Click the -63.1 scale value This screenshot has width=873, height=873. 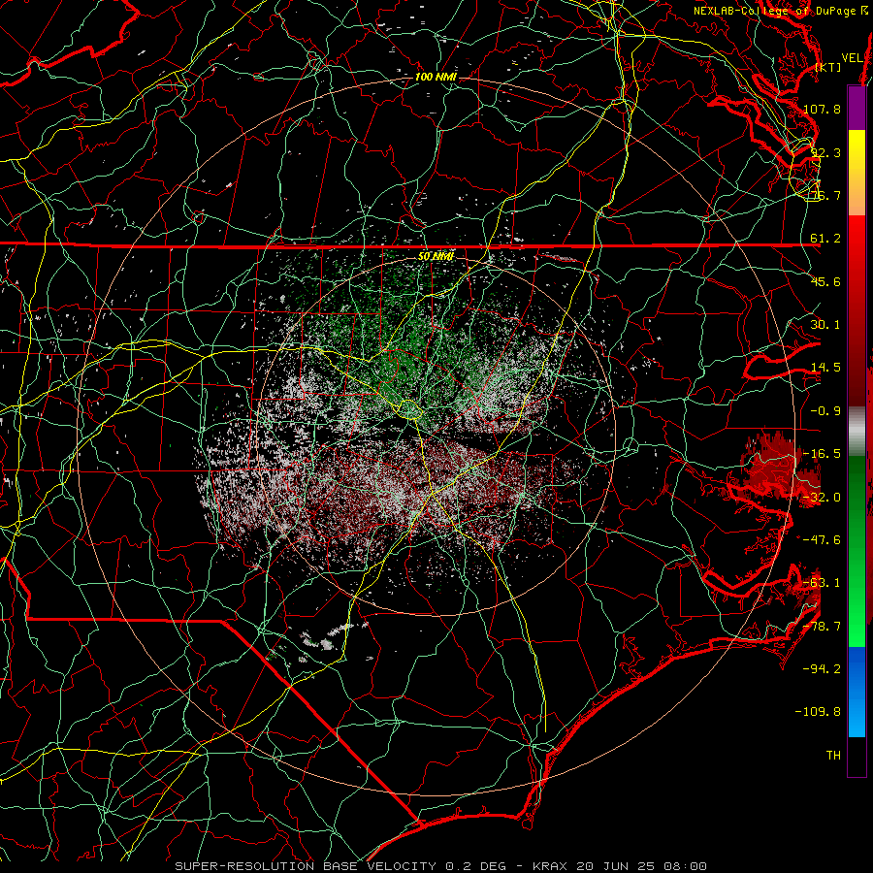pyautogui.click(x=822, y=583)
